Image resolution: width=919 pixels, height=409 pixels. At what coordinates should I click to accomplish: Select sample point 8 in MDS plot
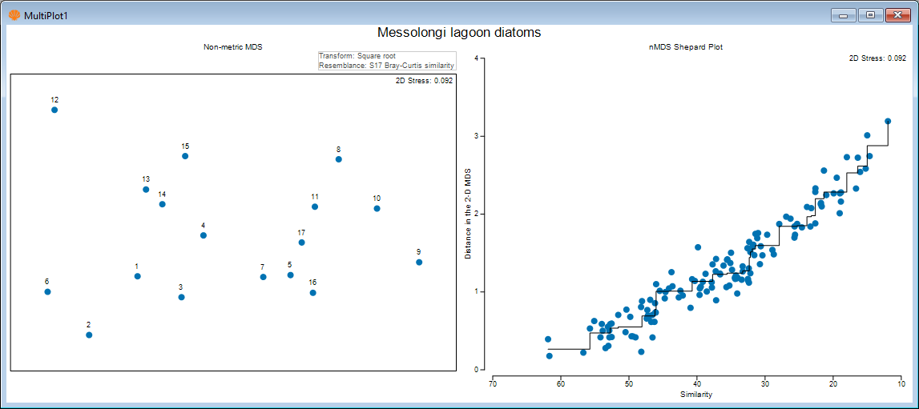pyautogui.click(x=339, y=159)
